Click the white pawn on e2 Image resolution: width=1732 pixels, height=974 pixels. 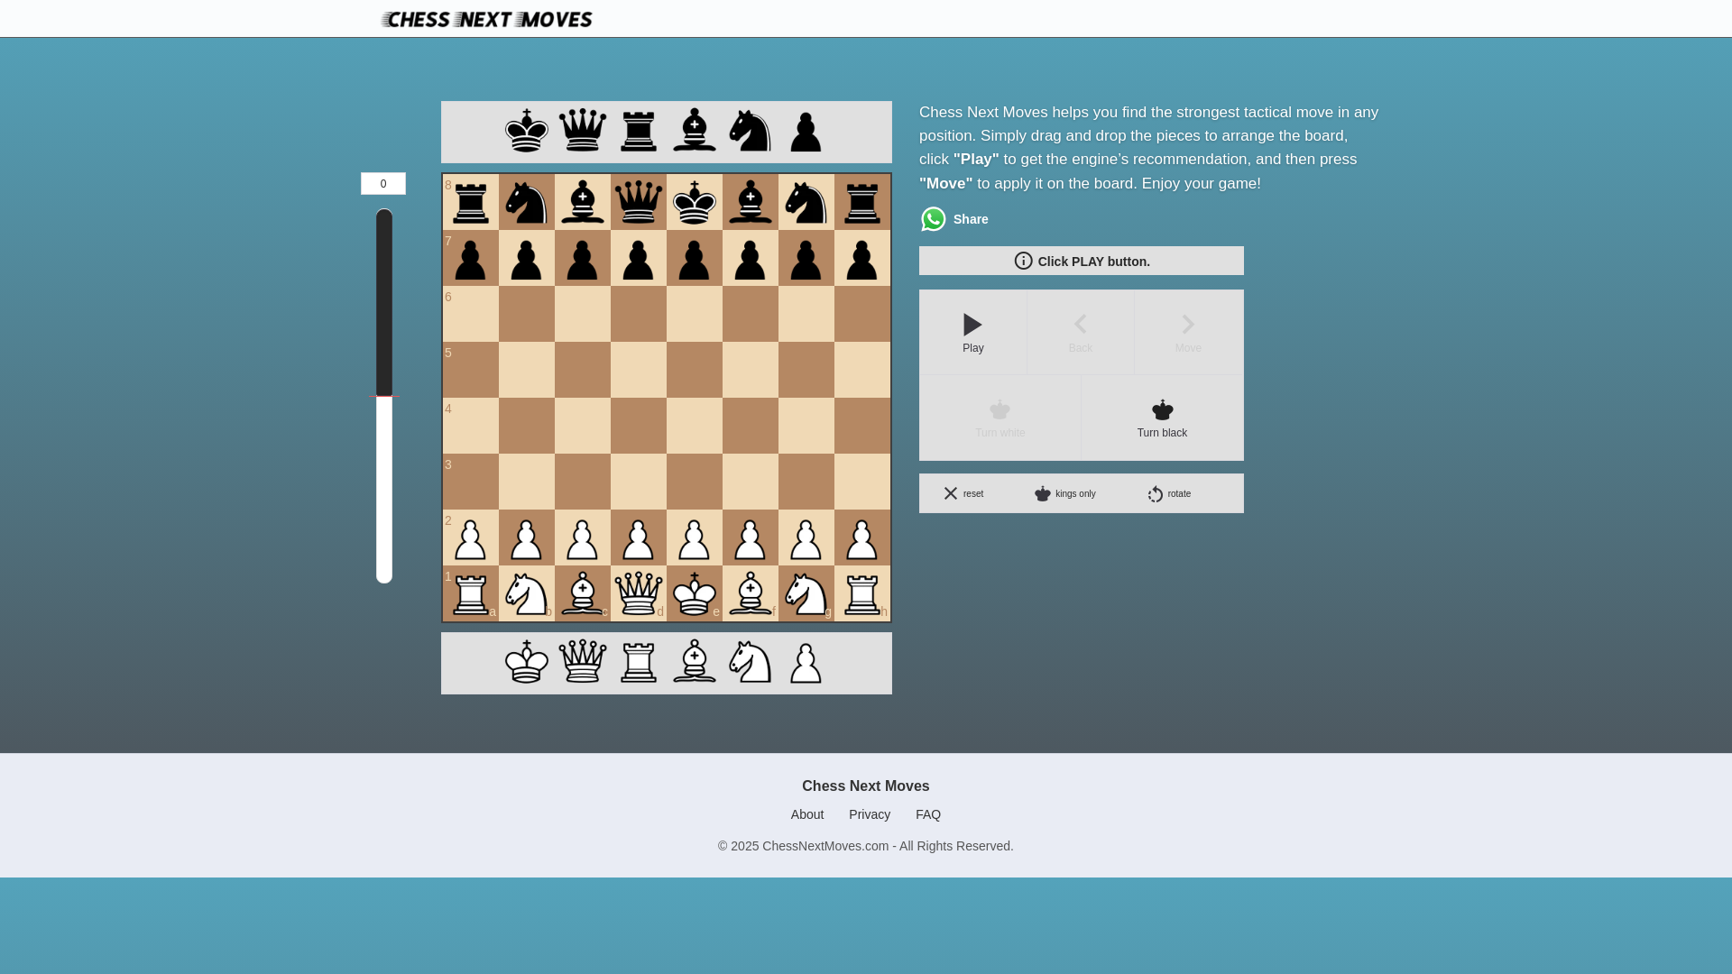point(695,538)
